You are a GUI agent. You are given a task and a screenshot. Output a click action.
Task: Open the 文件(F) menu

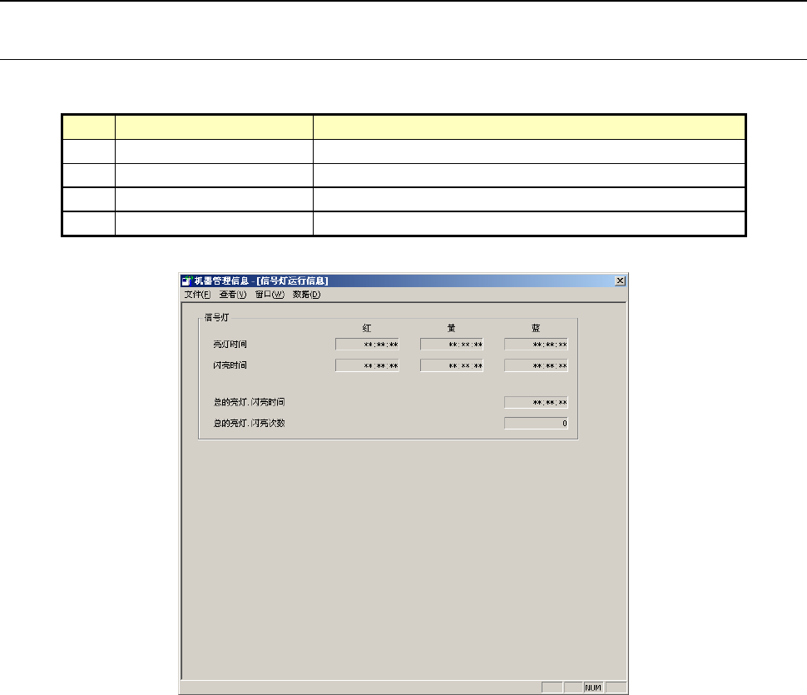(x=198, y=295)
